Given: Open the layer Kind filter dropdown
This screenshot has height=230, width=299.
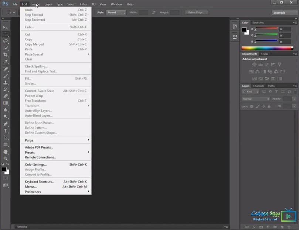Looking at the screenshot, I should point(251,92).
